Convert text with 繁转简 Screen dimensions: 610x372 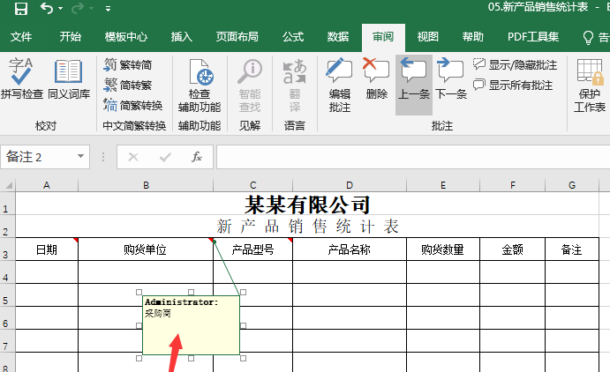point(128,64)
